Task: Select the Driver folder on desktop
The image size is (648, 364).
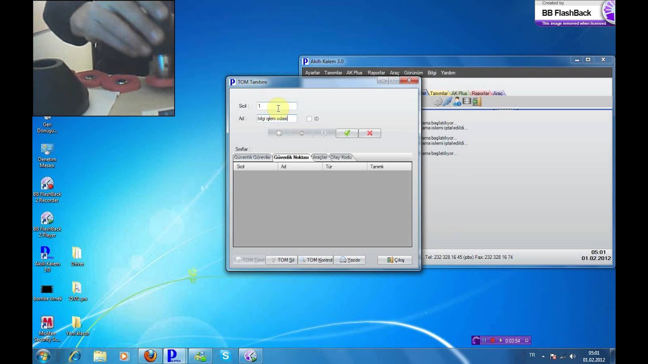Action: click(x=77, y=256)
